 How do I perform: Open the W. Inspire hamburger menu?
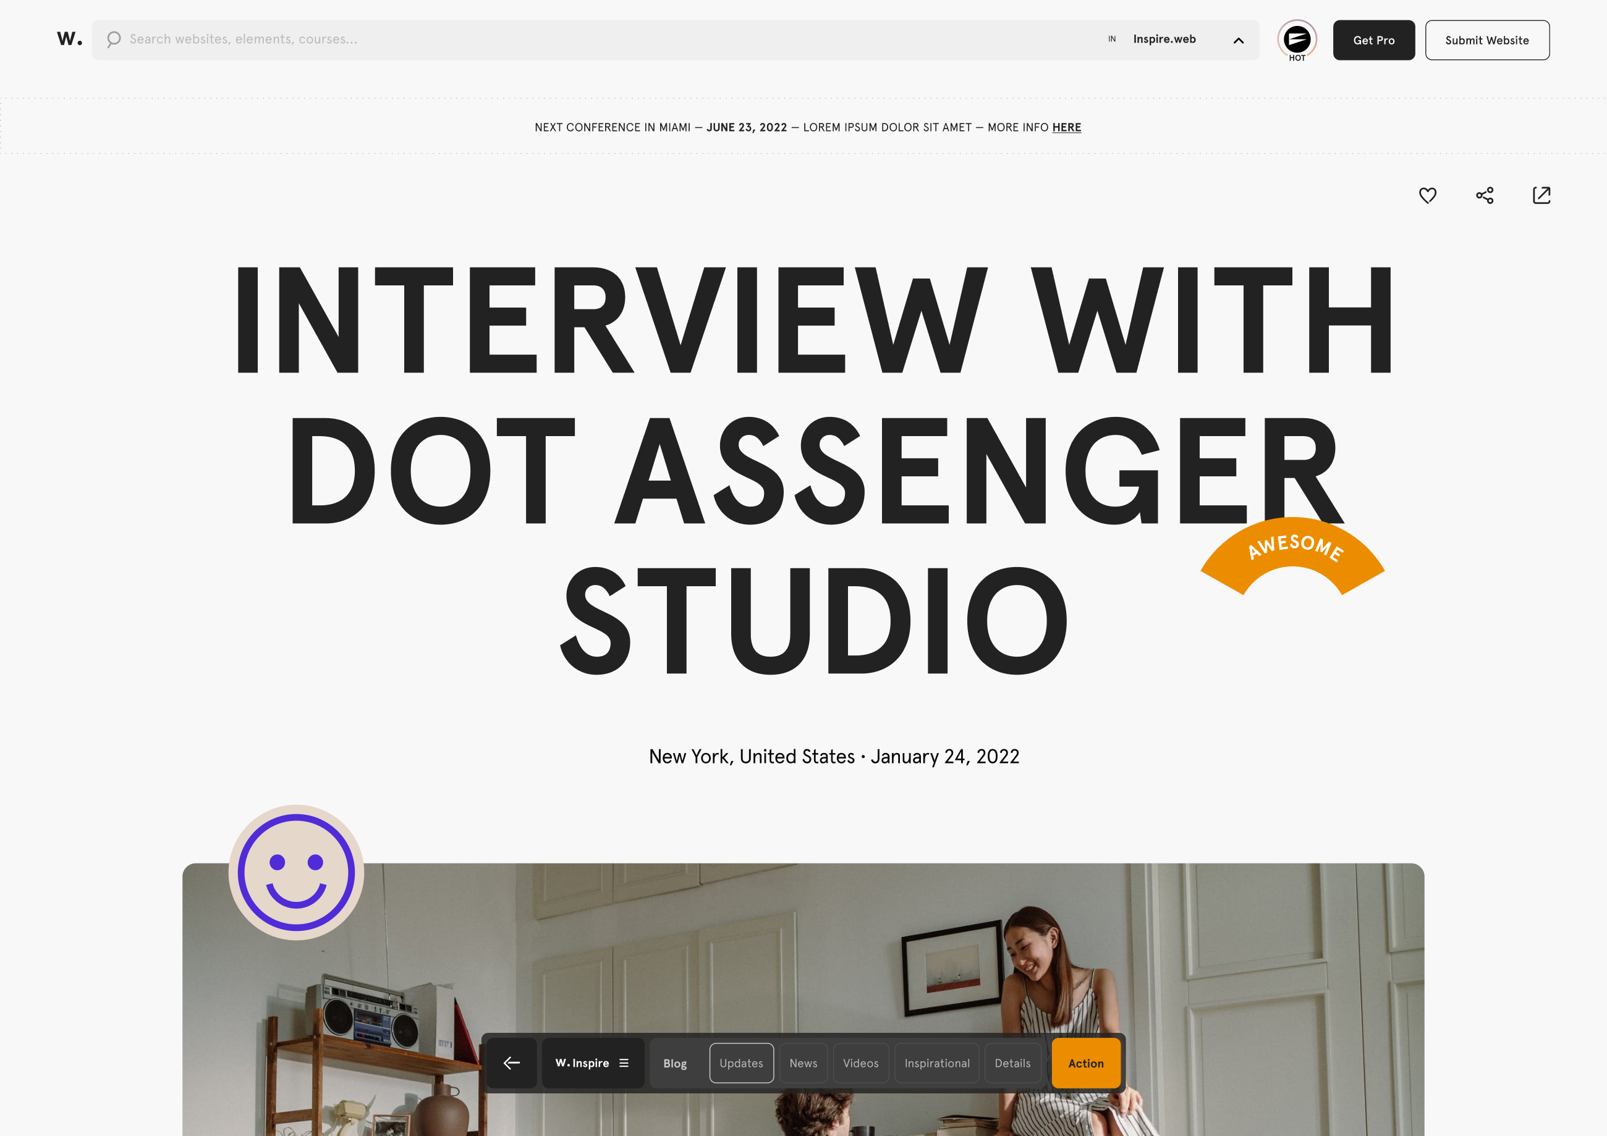[x=624, y=1062]
